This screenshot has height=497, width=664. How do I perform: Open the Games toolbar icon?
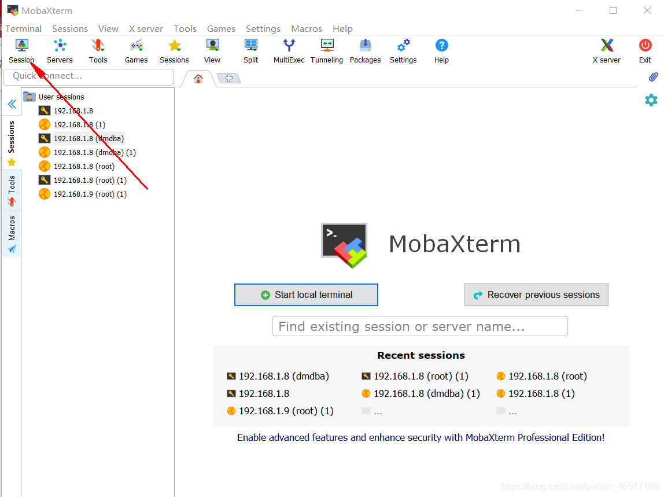tap(137, 45)
